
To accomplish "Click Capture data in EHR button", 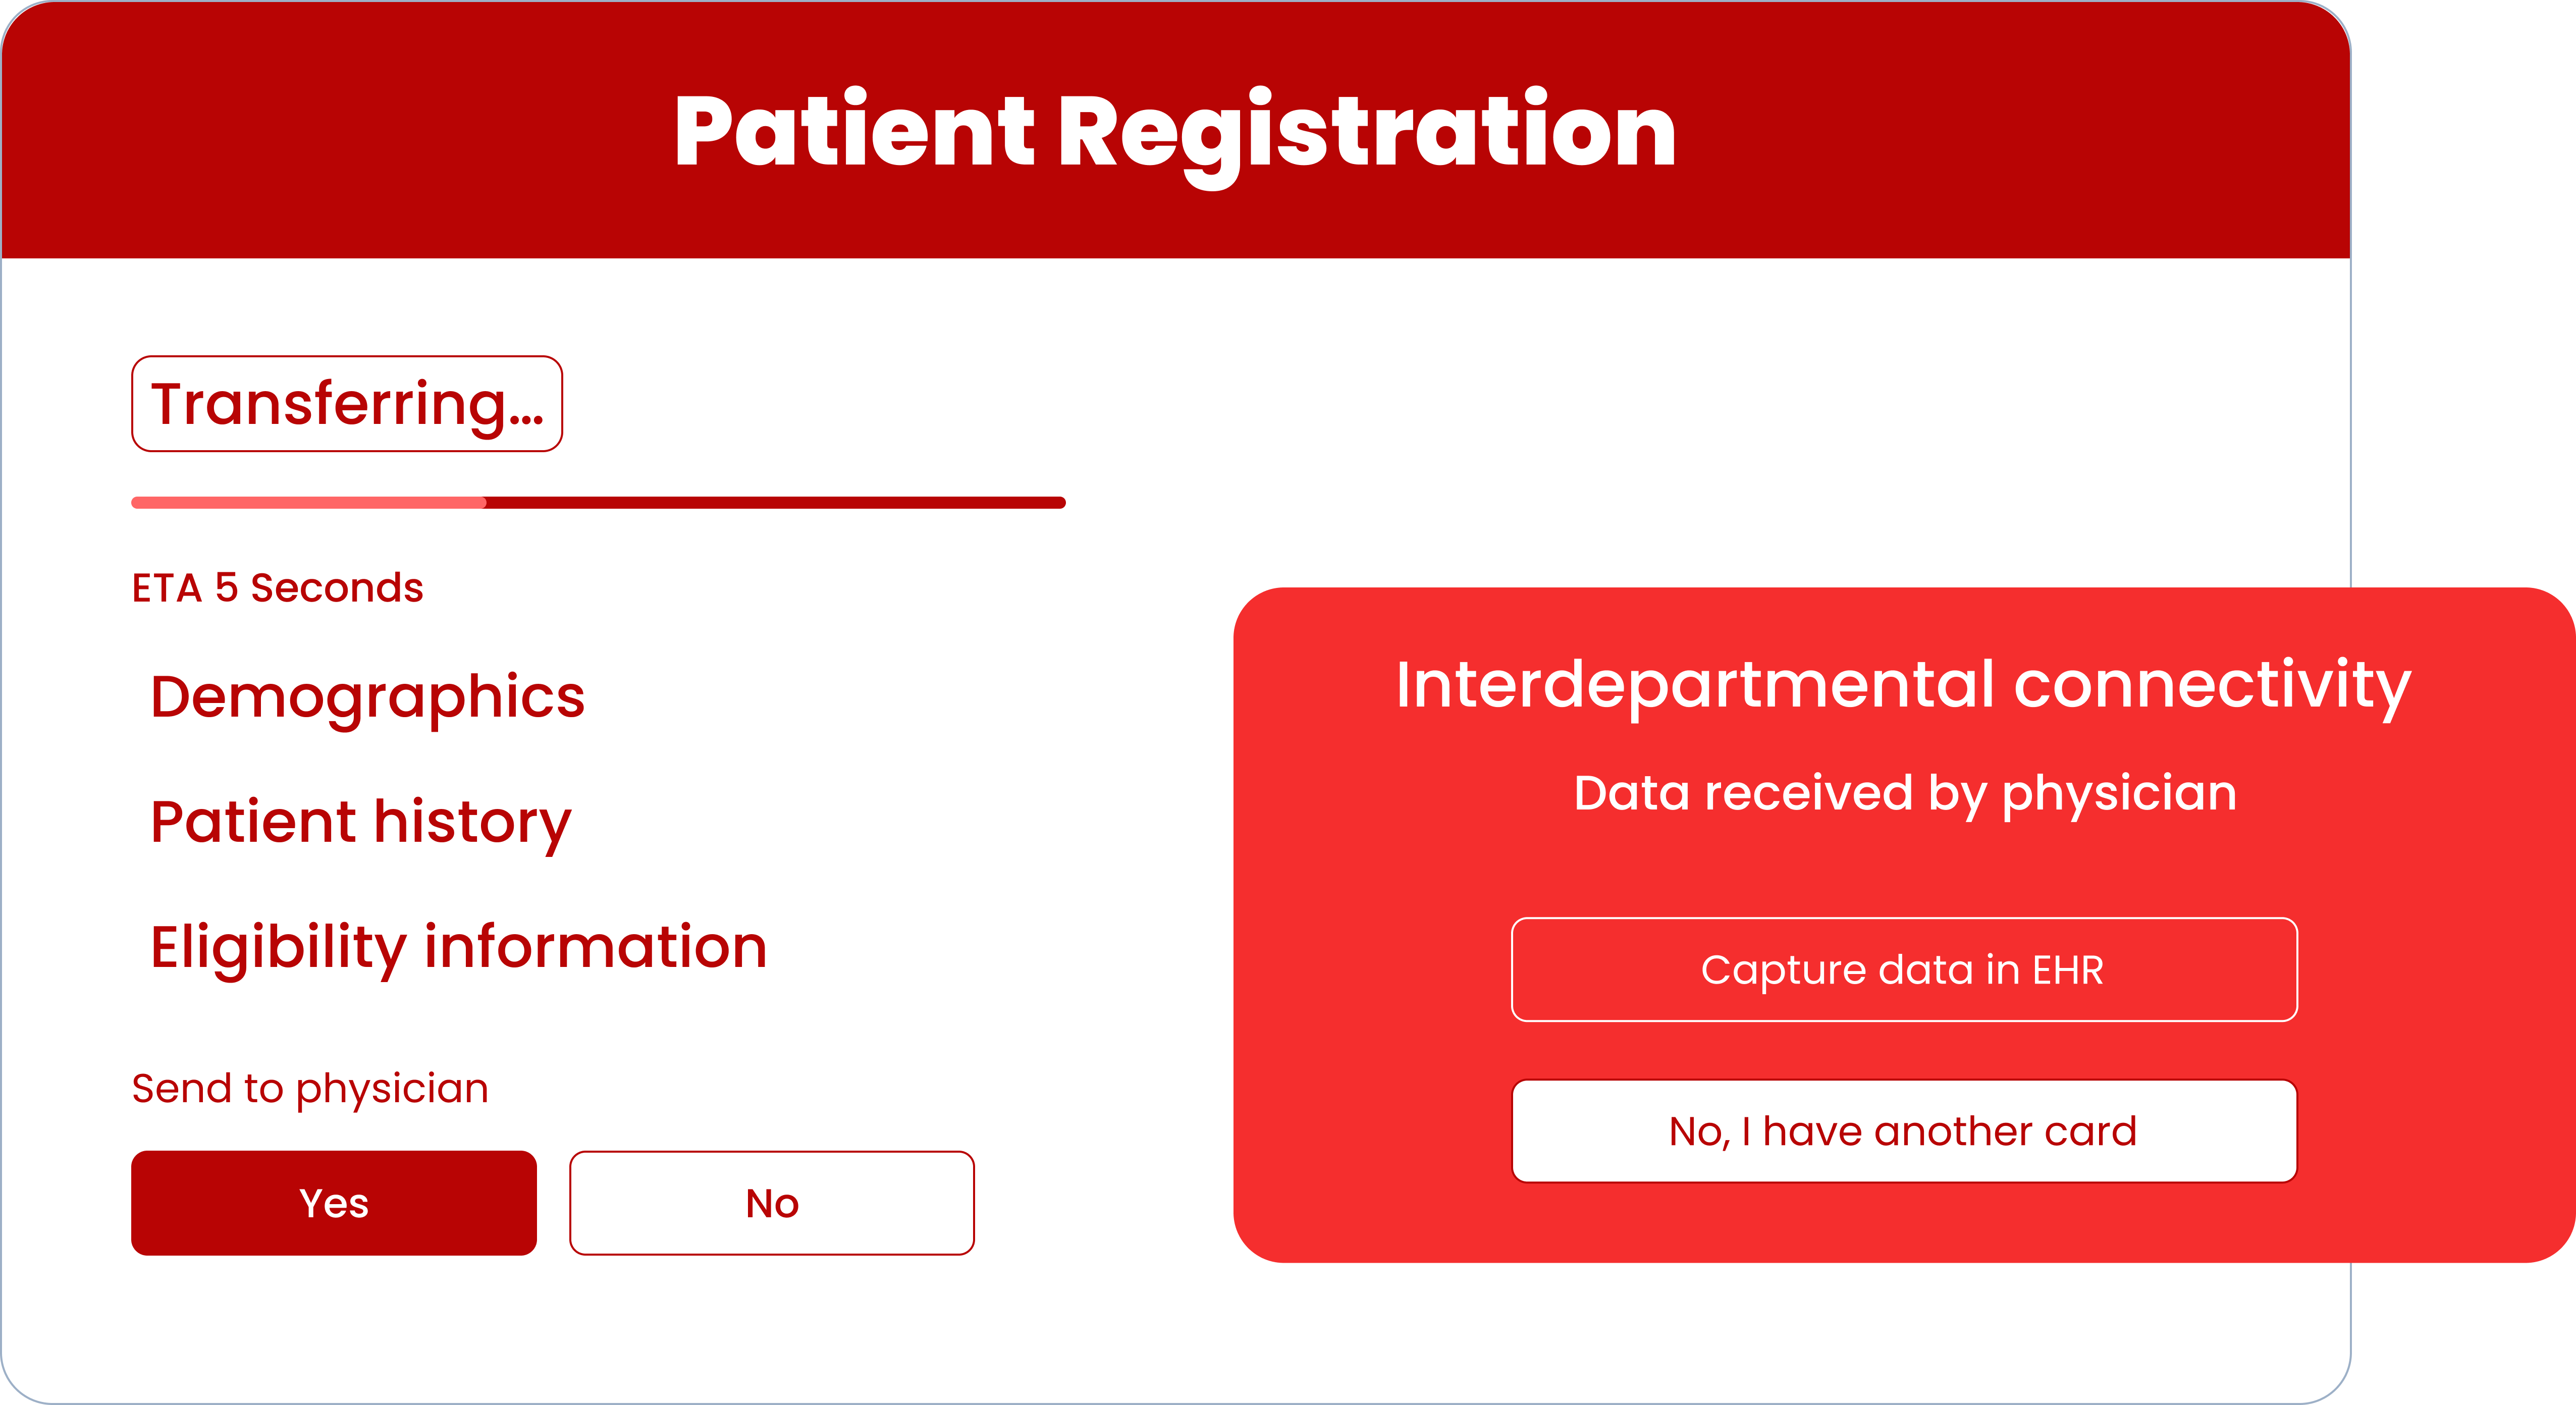I will tap(1904, 969).
